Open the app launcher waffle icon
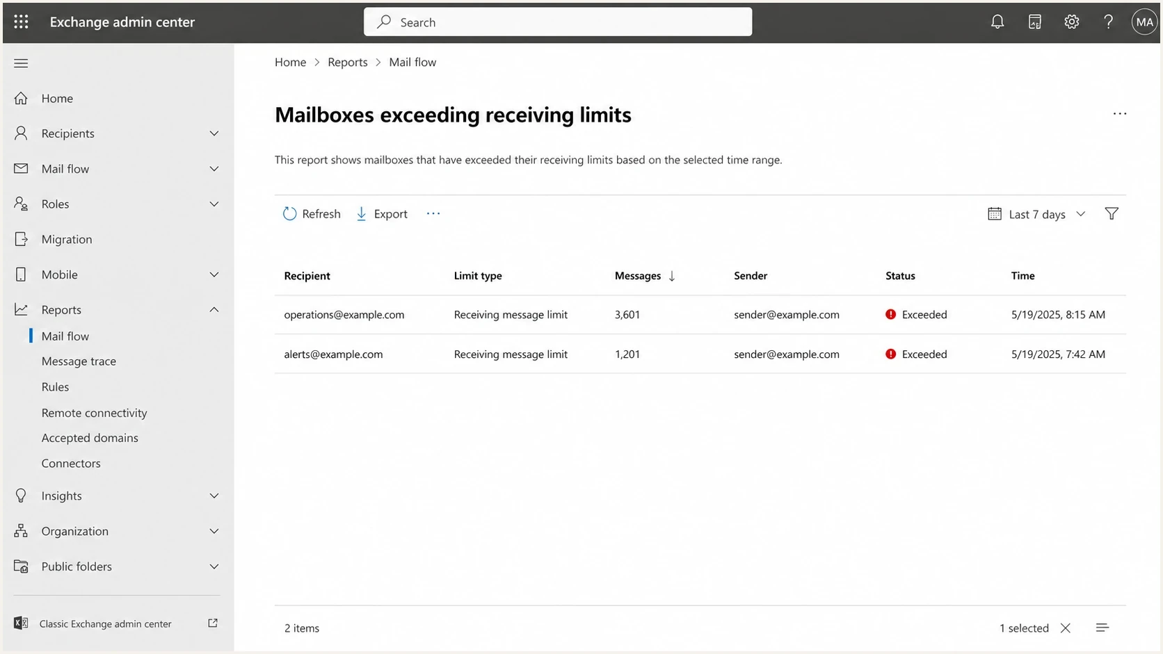The width and height of the screenshot is (1163, 654). 21,22
